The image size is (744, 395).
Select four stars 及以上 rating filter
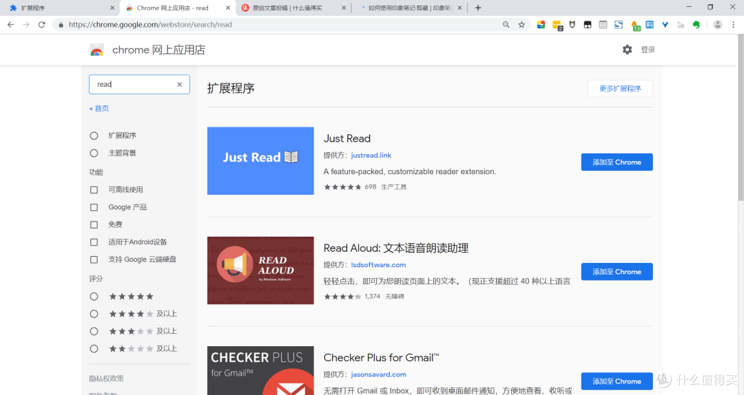[x=94, y=314]
